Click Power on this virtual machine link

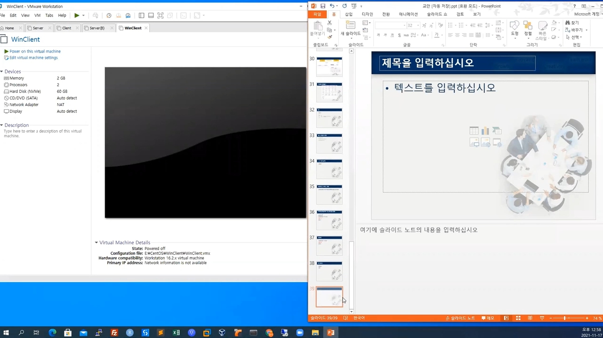[35, 51]
